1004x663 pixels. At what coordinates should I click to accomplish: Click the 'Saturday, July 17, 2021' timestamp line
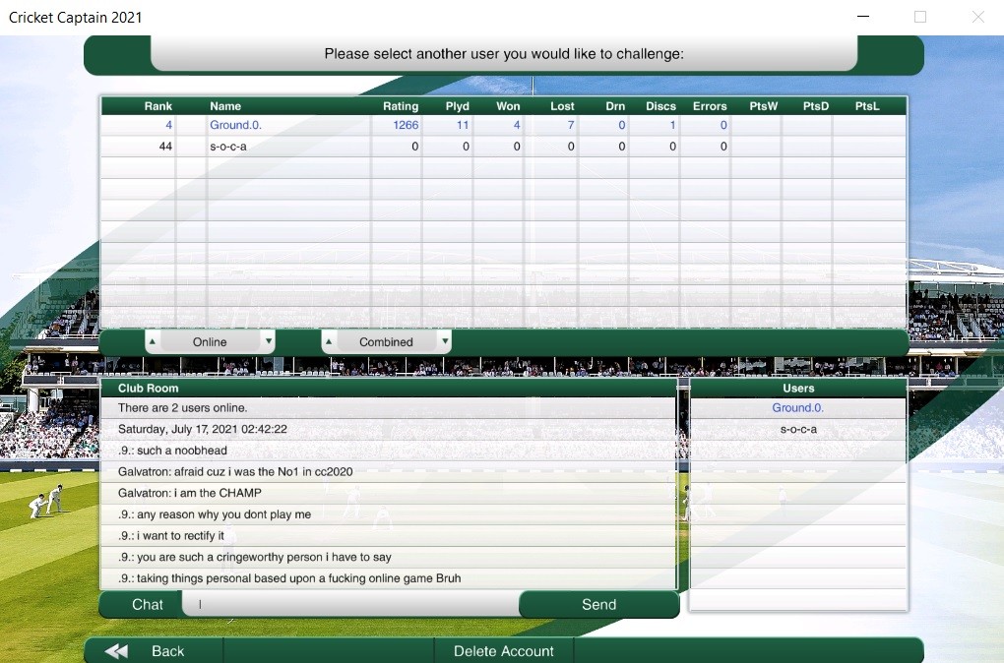pos(203,429)
